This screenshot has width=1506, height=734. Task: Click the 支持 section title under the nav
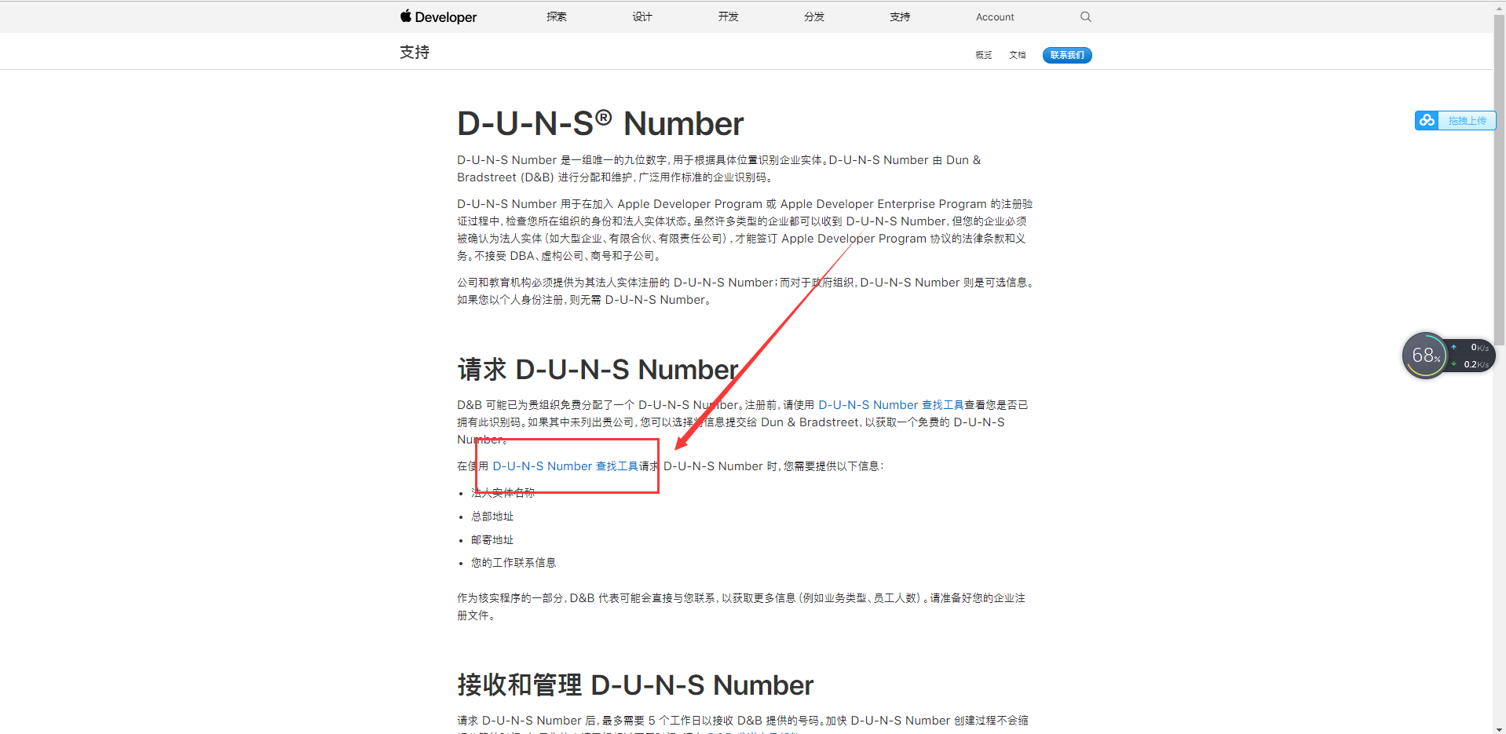point(415,52)
